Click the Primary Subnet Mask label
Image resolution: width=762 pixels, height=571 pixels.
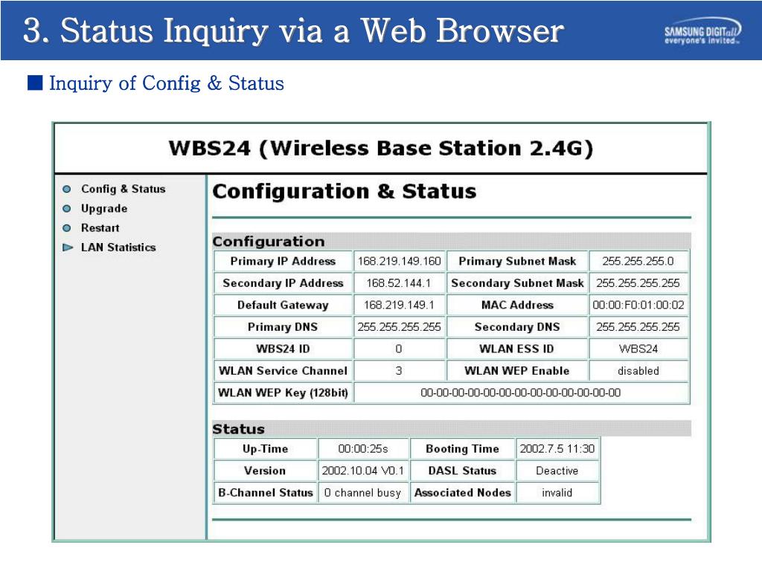pyautogui.click(x=517, y=261)
